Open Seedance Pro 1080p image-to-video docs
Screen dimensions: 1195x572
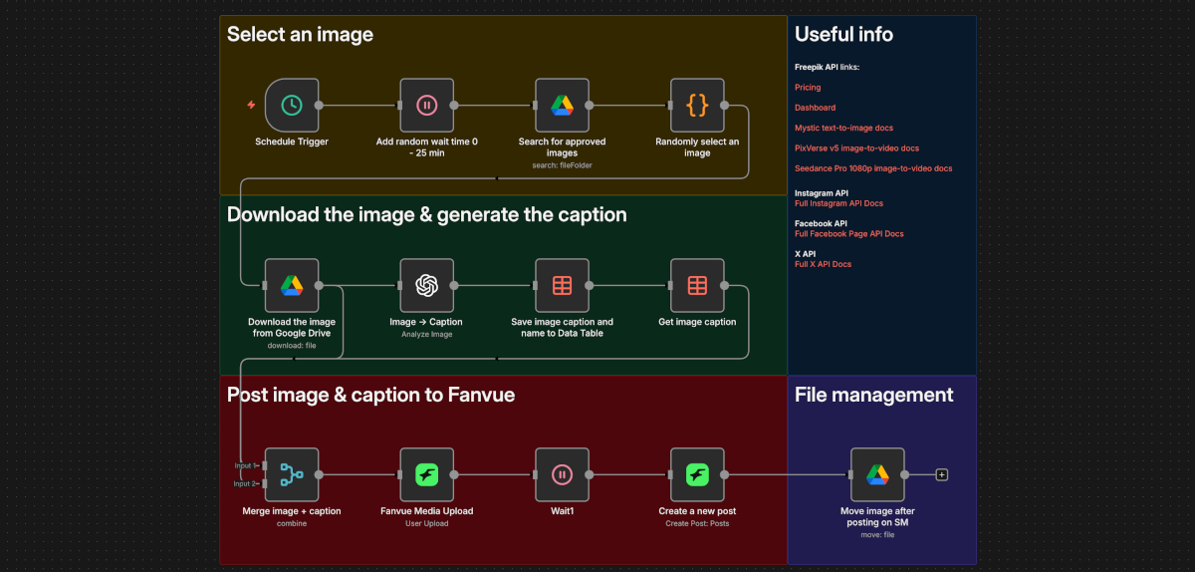[873, 168]
